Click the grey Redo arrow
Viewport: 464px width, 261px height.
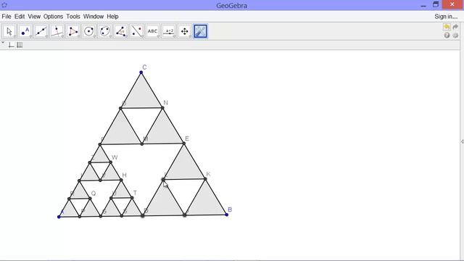tap(455, 27)
